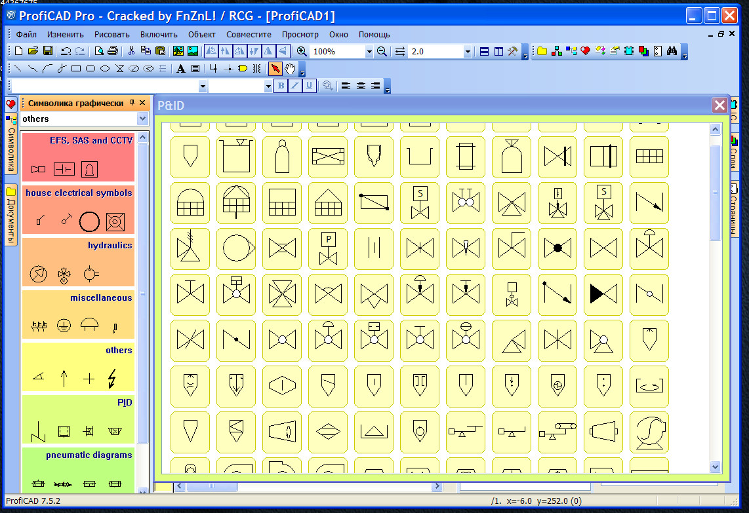This screenshot has height=513, width=749.
Task: Click the canvas horizontal scrollbar right arrow
Action: (x=437, y=485)
